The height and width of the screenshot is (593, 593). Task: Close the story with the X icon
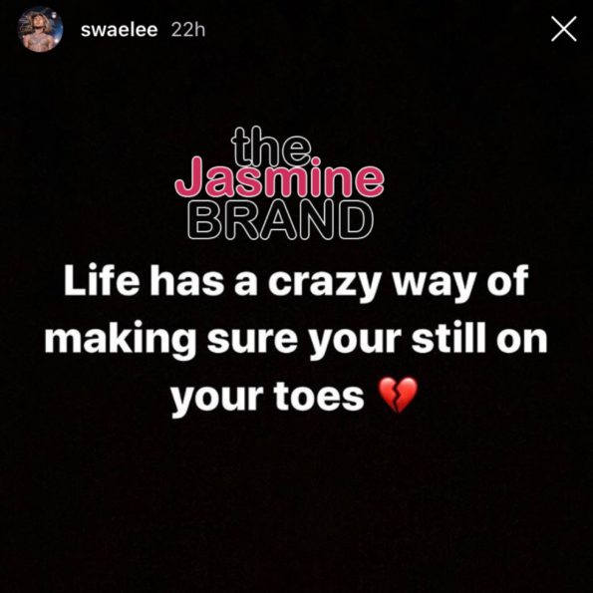click(563, 29)
